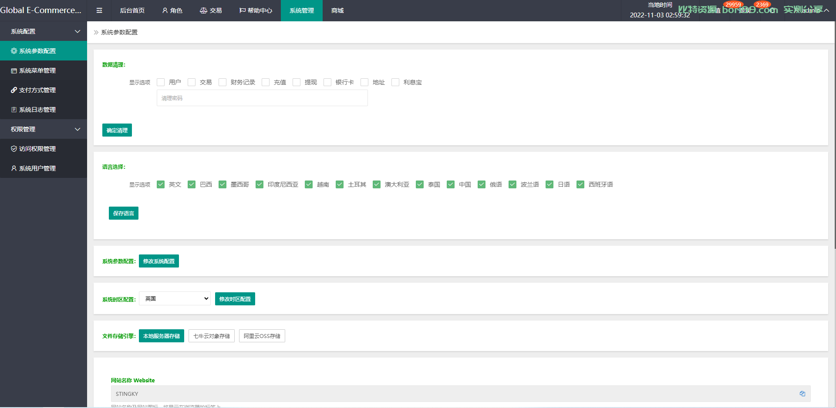
Task: Tick the 充值 checkbox
Action: click(x=266, y=82)
